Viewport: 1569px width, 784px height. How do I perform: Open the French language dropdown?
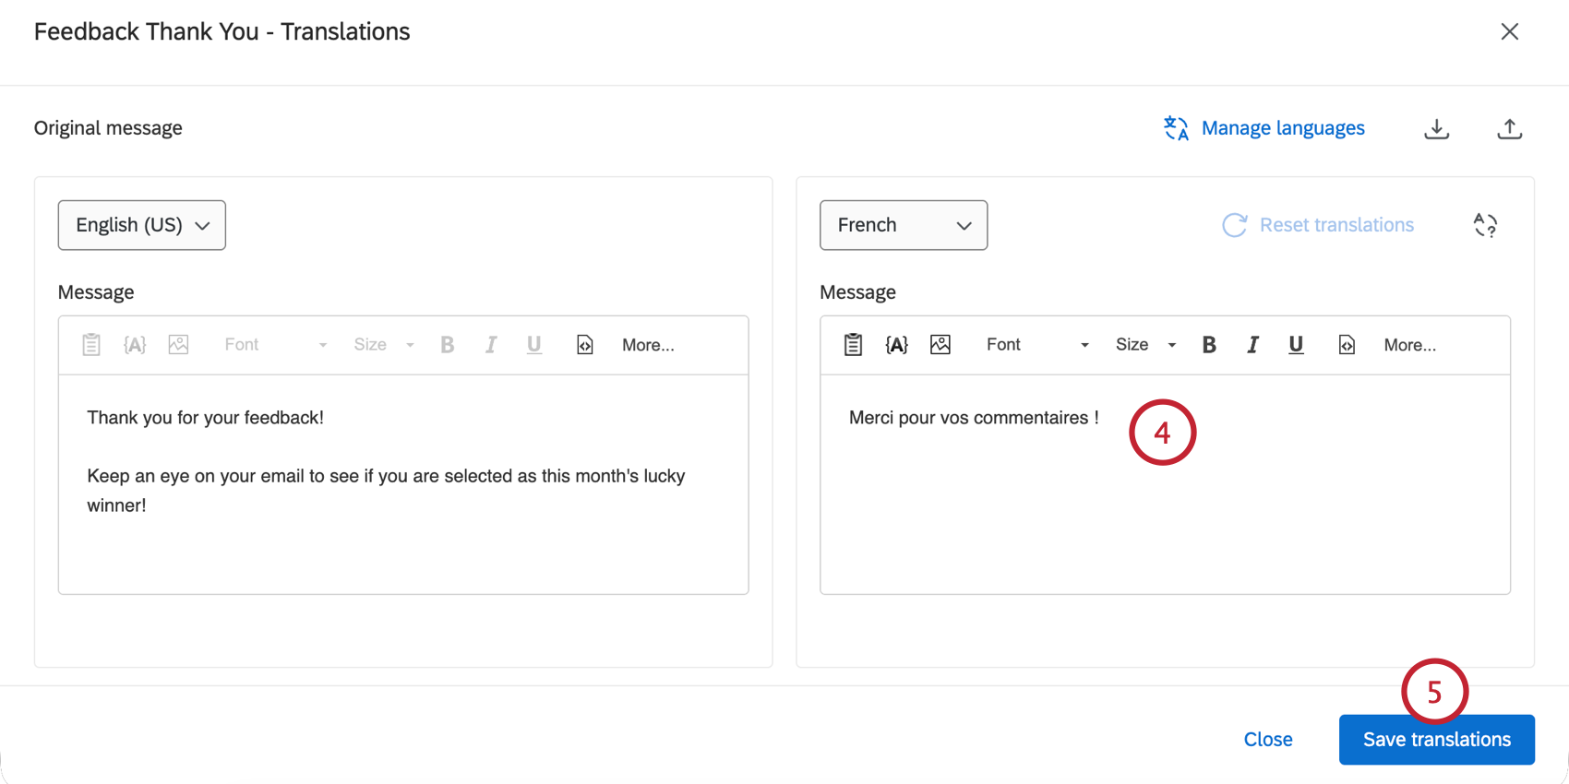click(x=904, y=225)
